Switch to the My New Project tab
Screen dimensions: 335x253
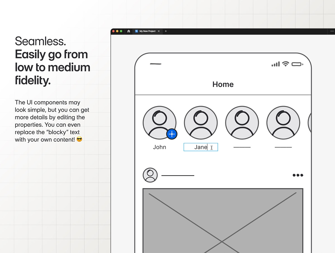pyautogui.click(x=147, y=31)
